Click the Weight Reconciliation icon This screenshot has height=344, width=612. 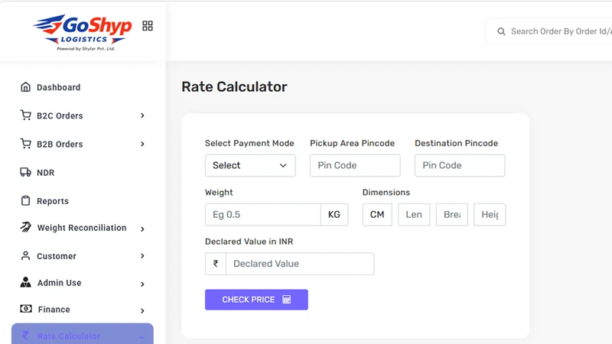(25, 227)
